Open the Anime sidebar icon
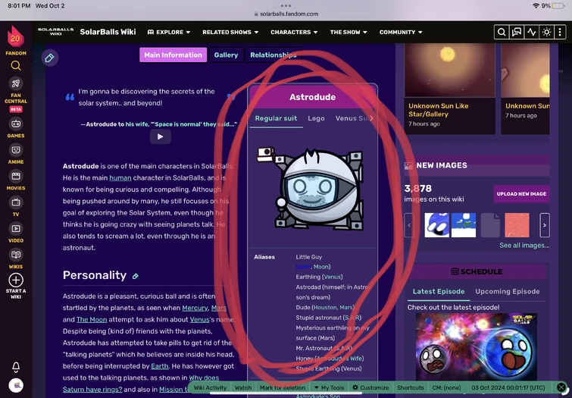Image resolution: width=572 pixels, height=398 pixels. [16, 150]
